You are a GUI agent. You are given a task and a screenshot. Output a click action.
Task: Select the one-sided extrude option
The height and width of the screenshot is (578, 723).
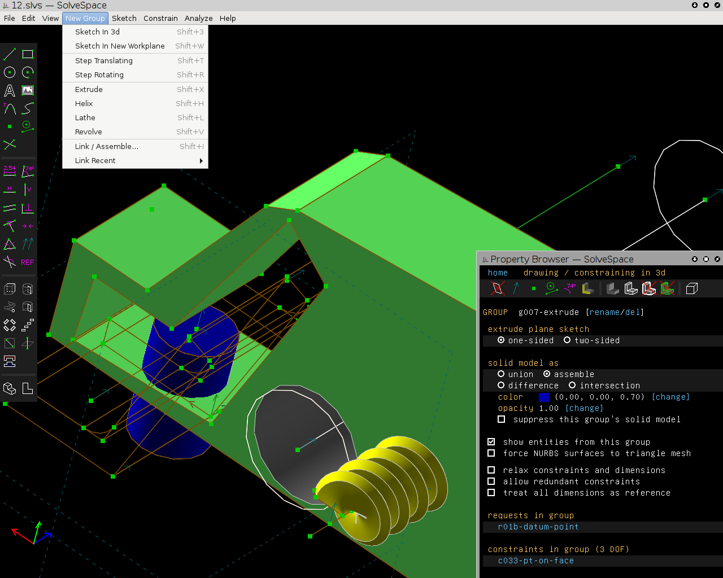tap(526, 340)
